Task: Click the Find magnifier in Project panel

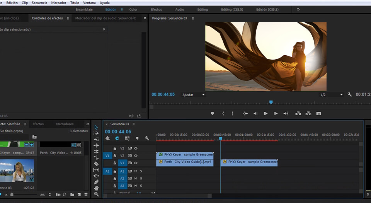Action: pos(65,194)
